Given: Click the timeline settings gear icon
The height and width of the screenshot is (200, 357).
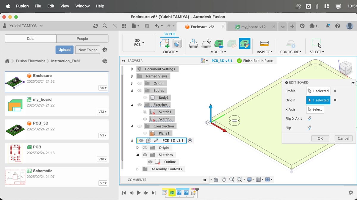Looking at the screenshot, I should pos(351,193).
